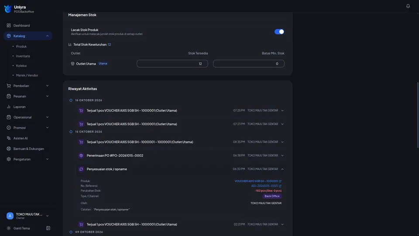Expand the 07:25 PM sale entry chevron

pos(282,111)
